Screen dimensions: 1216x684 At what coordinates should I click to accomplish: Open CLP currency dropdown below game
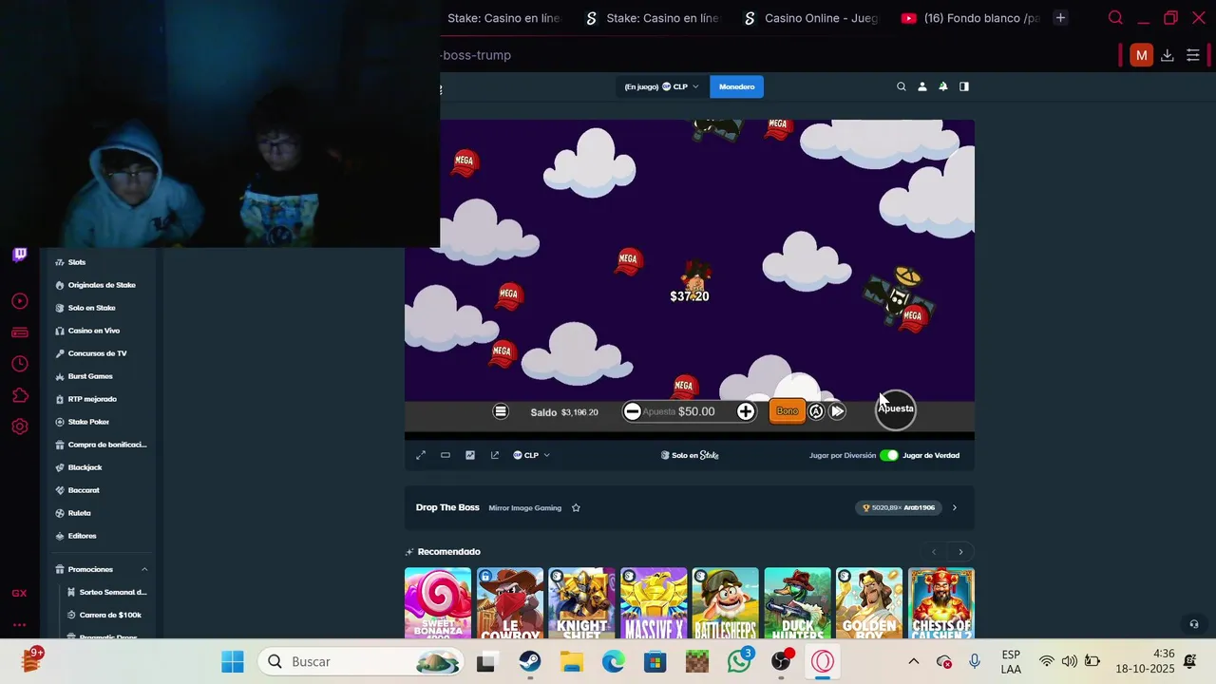pyautogui.click(x=531, y=455)
